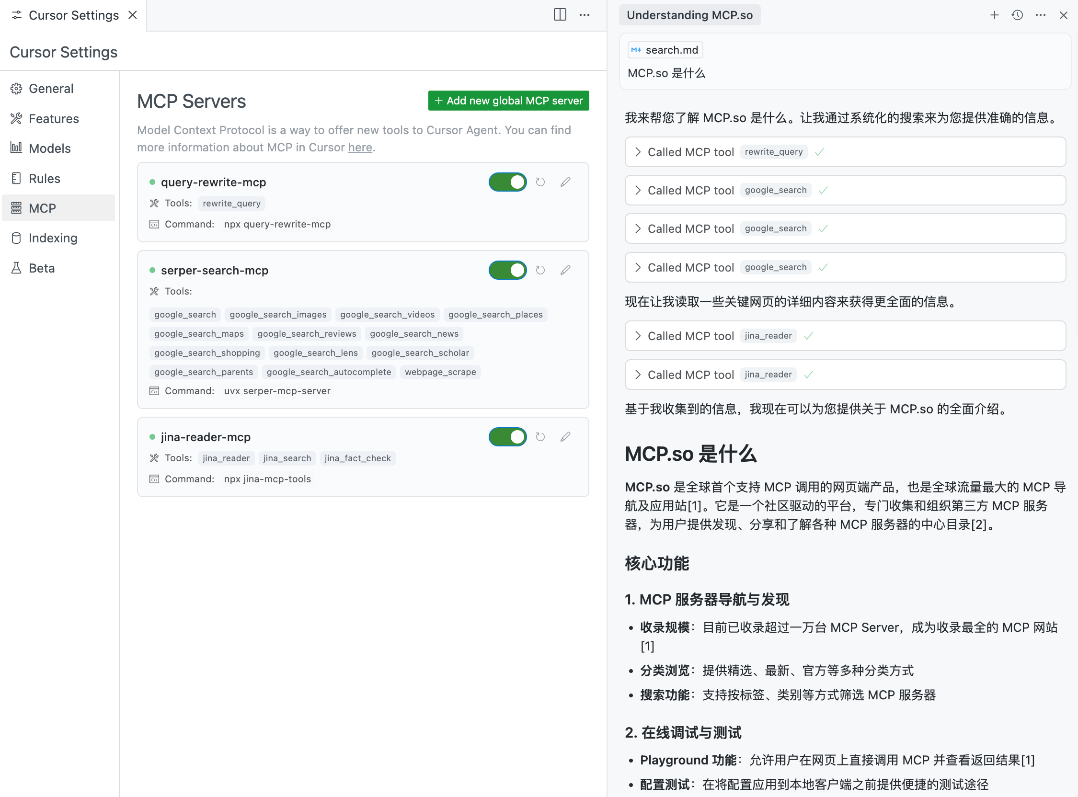Open chat history with the clock icon
Image resolution: width=1078 pixels, height=797 pixels.
point(1017,15)
